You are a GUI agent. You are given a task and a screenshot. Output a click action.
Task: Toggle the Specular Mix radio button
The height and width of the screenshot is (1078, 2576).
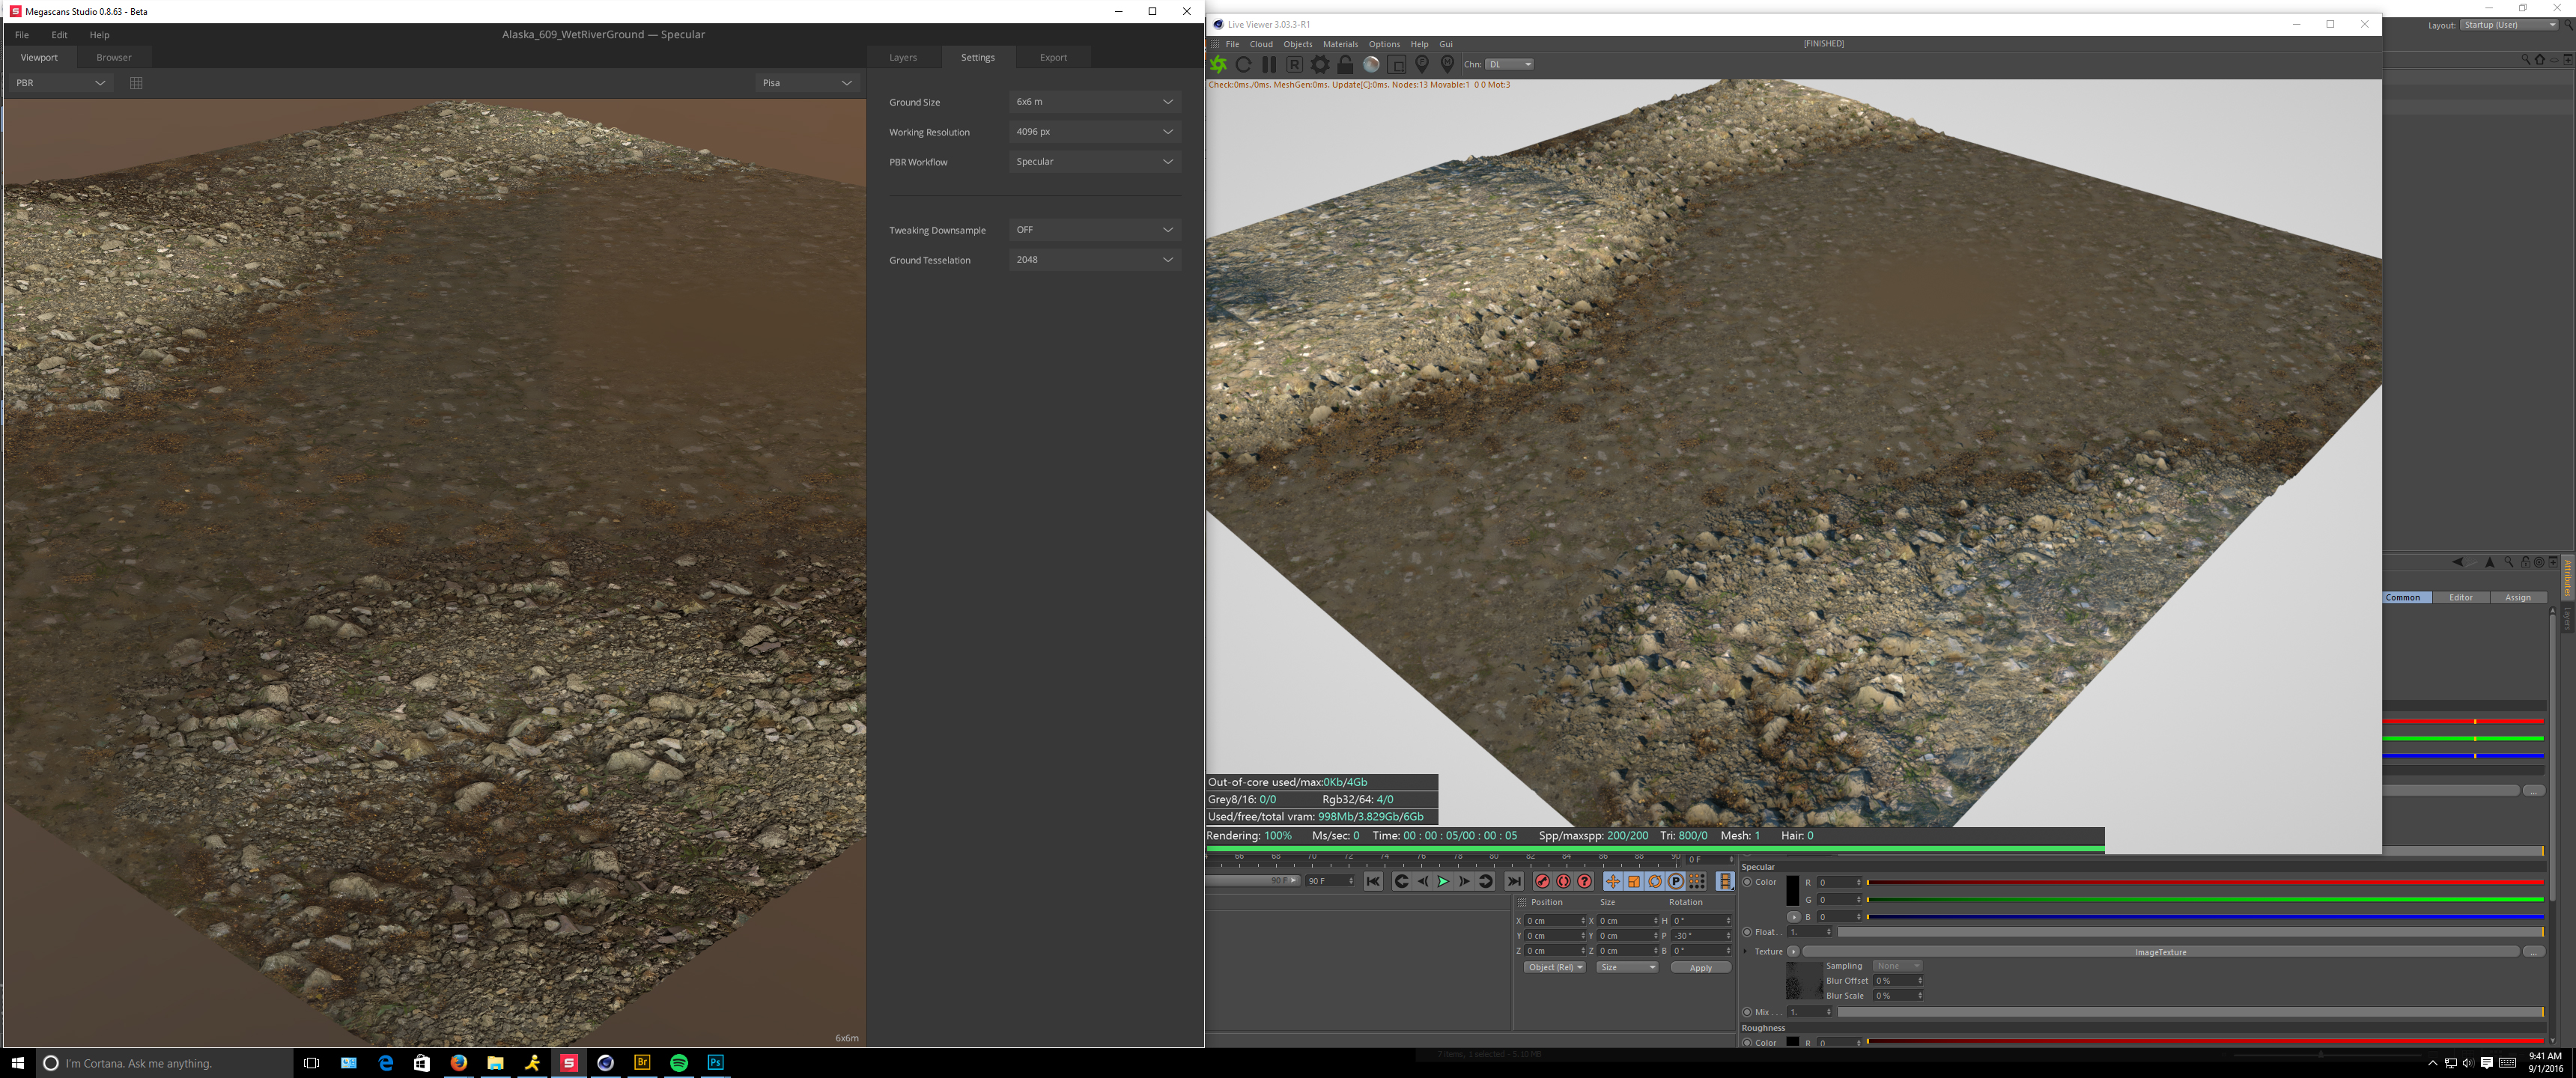click(x=1747, y=1012)
